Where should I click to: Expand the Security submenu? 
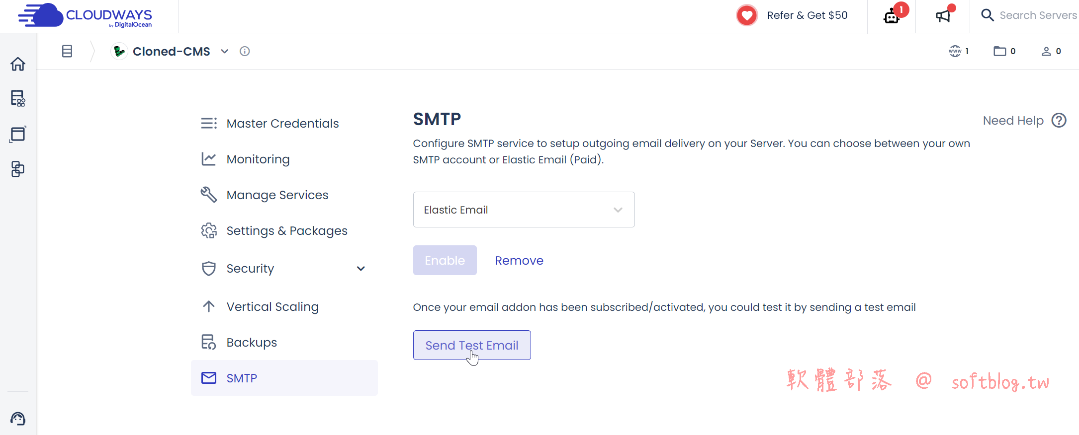(361, 269)
